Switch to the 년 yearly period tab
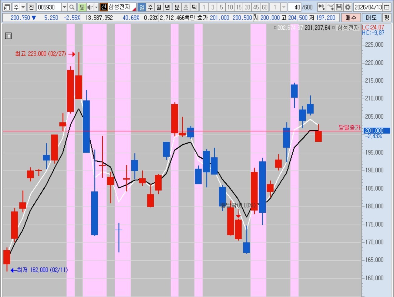This screenshot has width=394, height=297. tap(167, 7)
